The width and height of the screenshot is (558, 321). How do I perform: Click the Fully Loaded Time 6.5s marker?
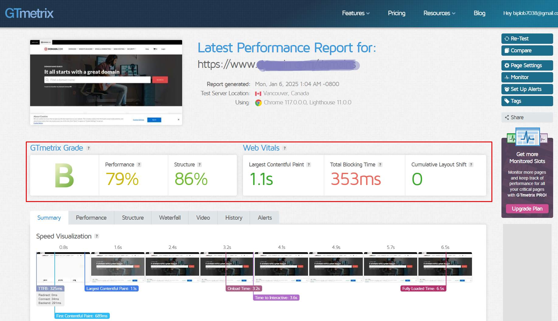[x=423, y=288]
